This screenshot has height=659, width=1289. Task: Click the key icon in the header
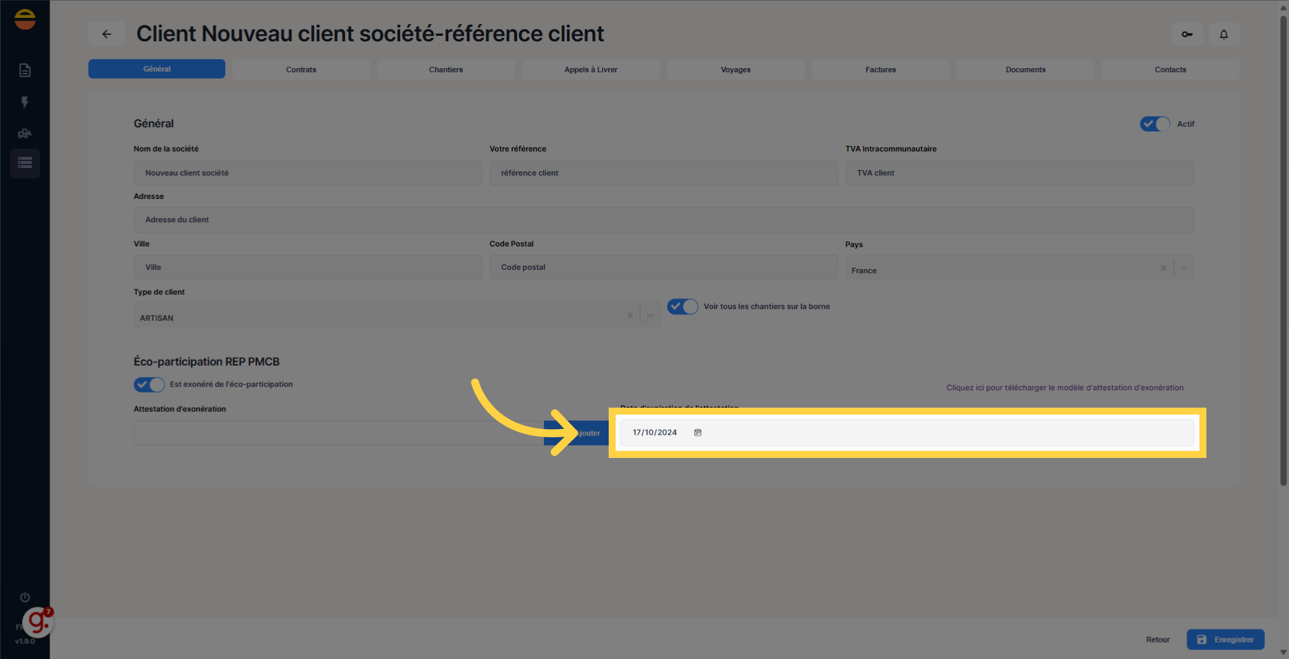click(x=1187, y=34)
